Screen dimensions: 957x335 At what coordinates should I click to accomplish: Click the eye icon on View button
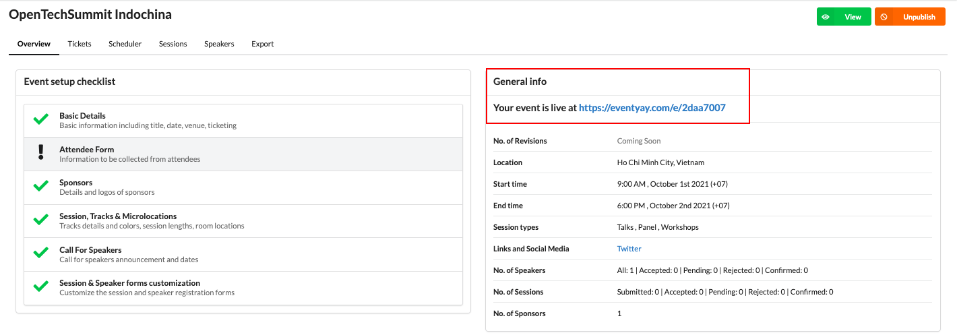(x=826, y=17)
